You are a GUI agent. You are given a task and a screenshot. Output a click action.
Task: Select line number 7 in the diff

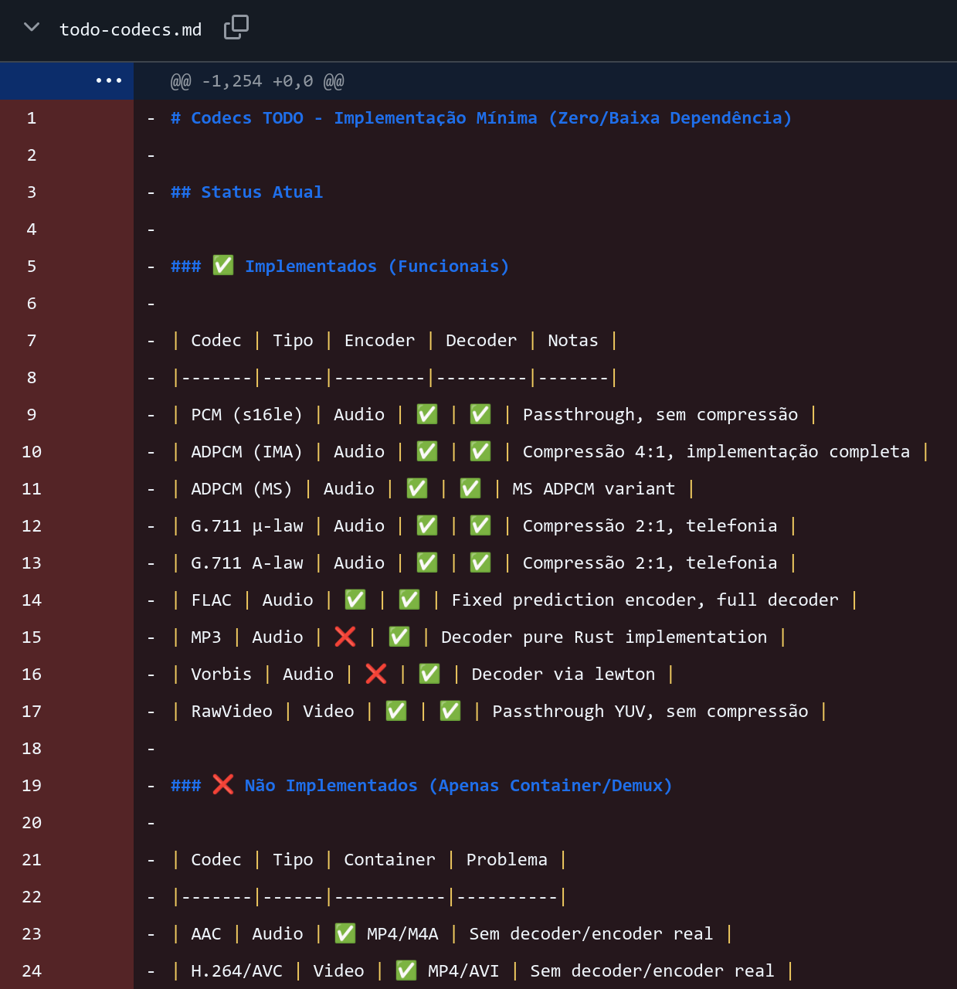point(32,341)
